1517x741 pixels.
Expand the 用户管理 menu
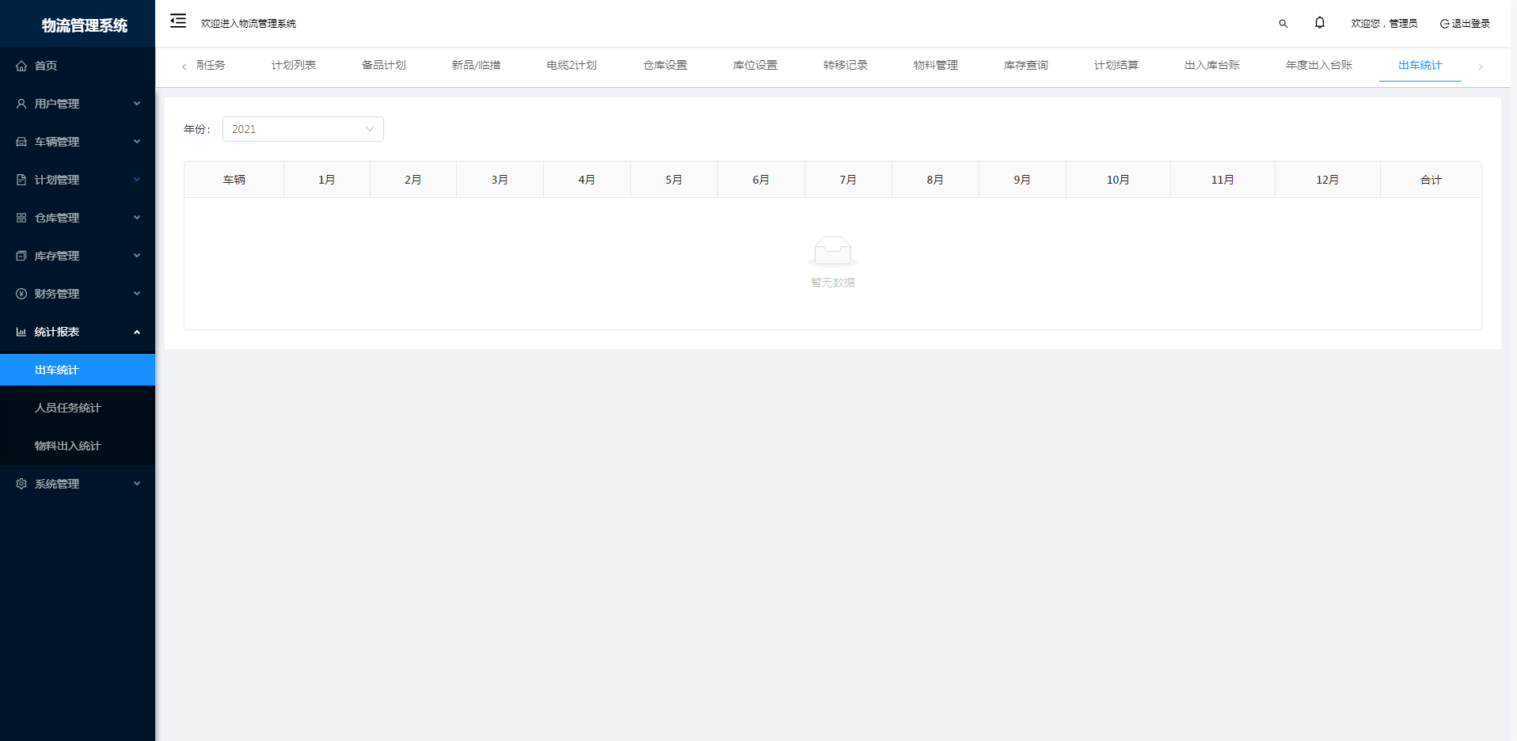(77, 104)
